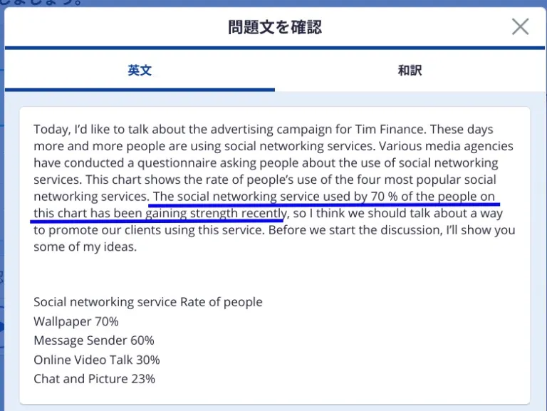The image size is (547, 411).
Task: Open the 和訳 translation tab
Action: tap(410, 71)
